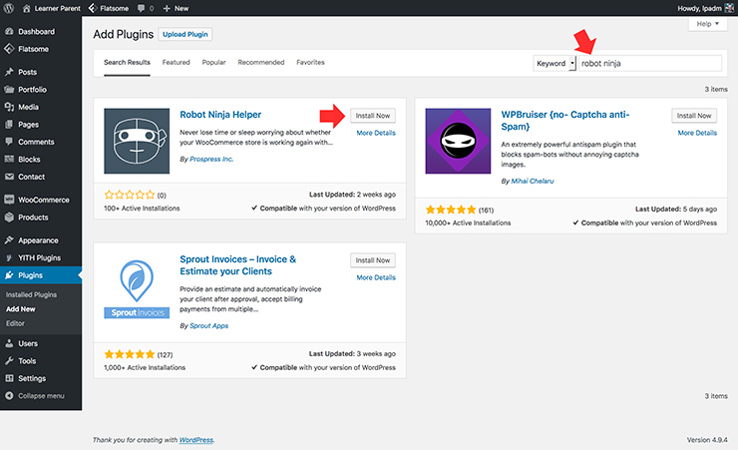Click the user avatar next to Howdy
The width and height of the screenshot is (738, 450).
click(729, 8)
